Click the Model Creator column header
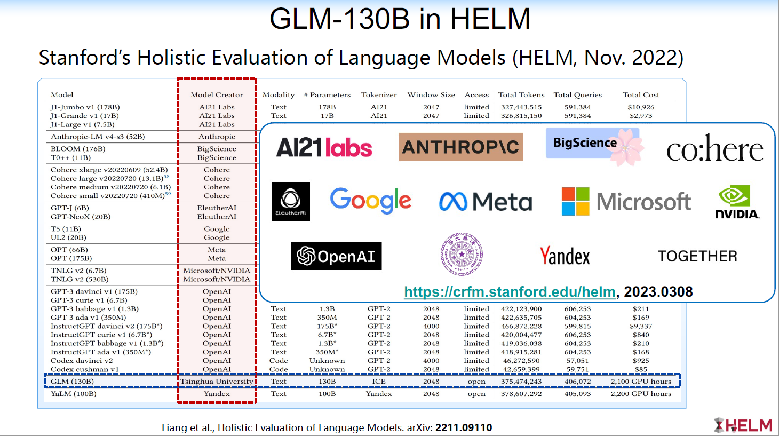Screen dimensions: 779x436 pyautogui.click(x=217, y=94)
